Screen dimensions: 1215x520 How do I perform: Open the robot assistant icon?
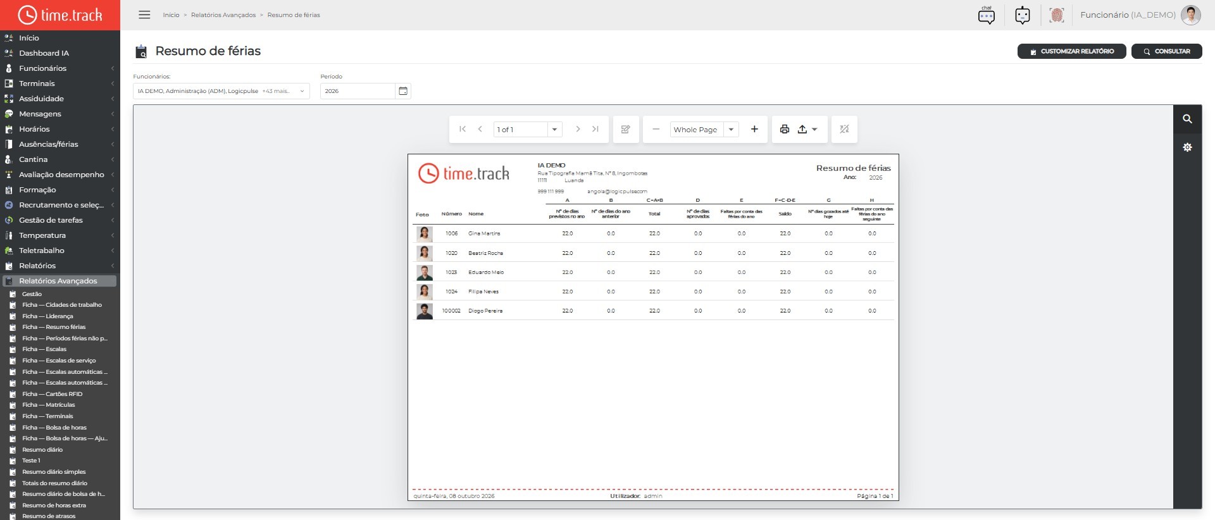pyautogui.click(x=1022, y=15)
